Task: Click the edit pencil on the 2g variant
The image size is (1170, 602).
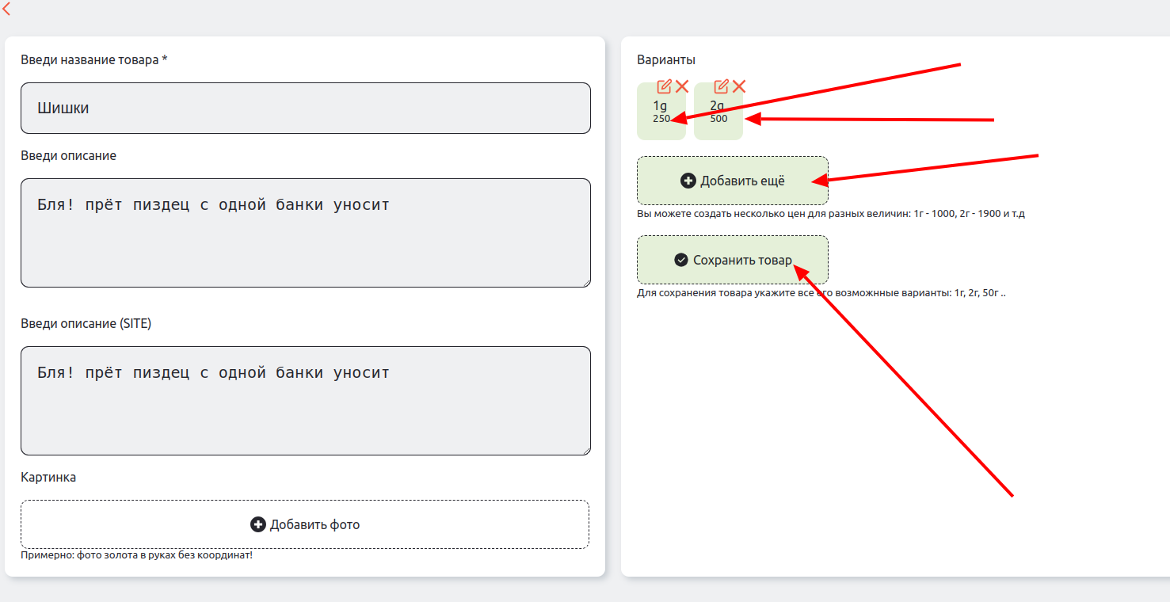Action: [x=721, y=86]
